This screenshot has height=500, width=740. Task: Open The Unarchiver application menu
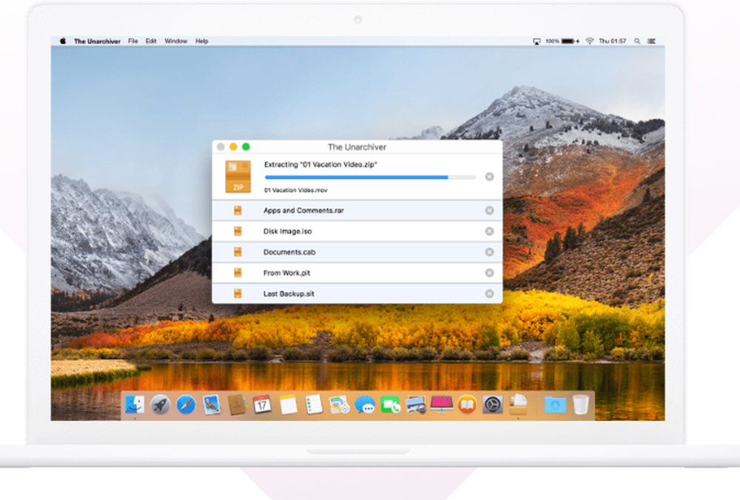(97, 41)
